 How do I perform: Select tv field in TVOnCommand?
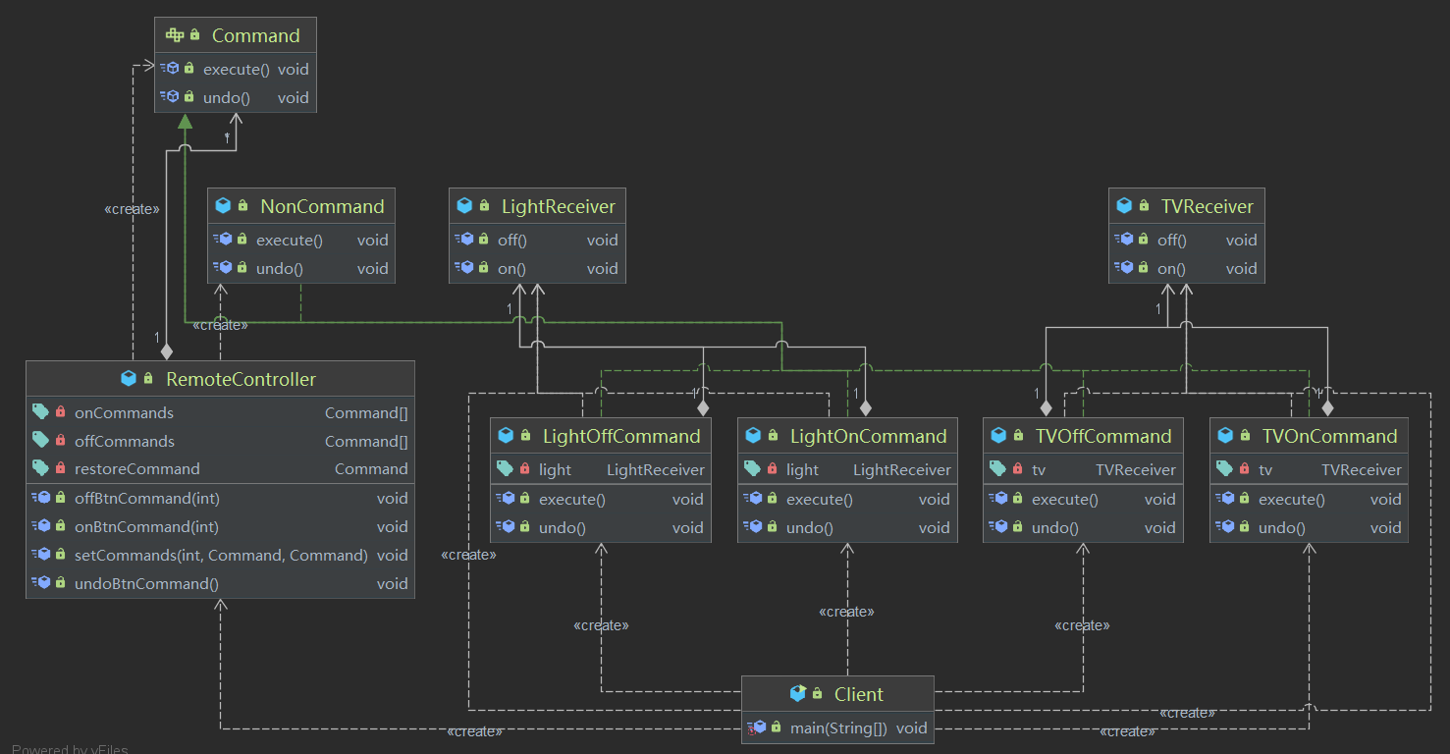point(1310,469)
